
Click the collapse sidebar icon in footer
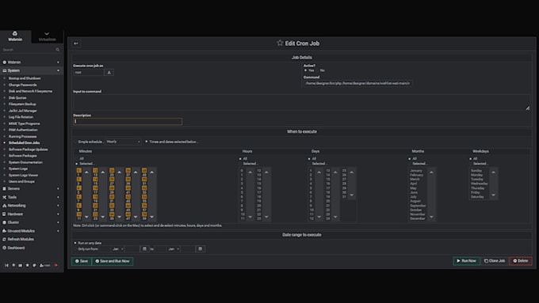coord(6,265)
